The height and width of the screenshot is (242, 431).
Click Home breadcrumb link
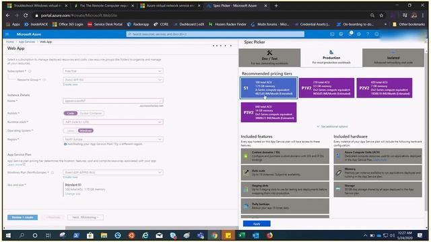[10, 42]
